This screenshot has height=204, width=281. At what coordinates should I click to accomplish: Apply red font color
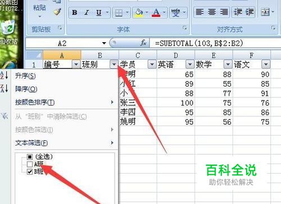(x=156, y=12)
